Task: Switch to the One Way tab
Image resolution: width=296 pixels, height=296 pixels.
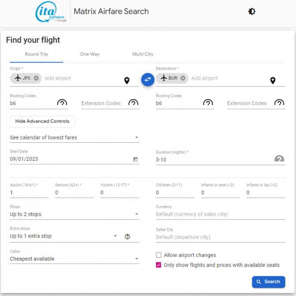Action: 90,54
